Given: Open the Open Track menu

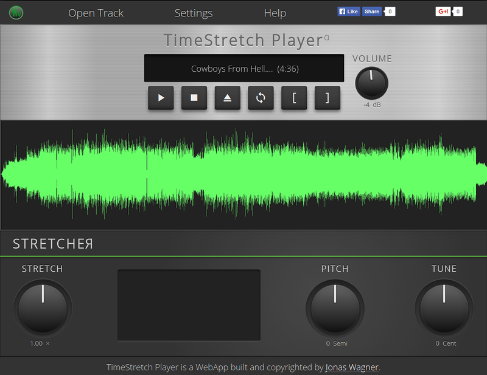Looking at the screenshot, I should [x=96, y=13].
